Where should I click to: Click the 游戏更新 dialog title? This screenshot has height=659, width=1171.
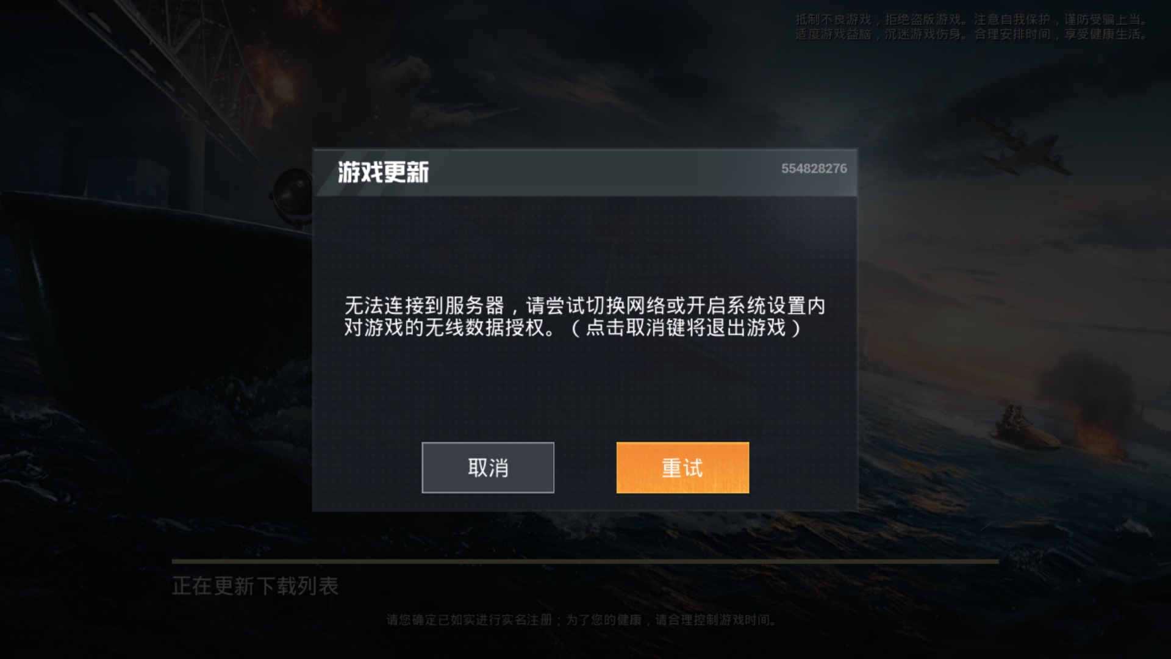[x=384, y=172]
